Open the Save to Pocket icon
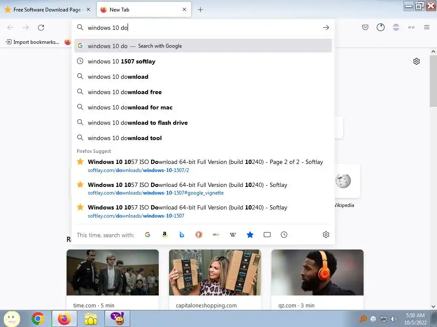The height and width of the screenshot is (327, 437). (365, 27)
